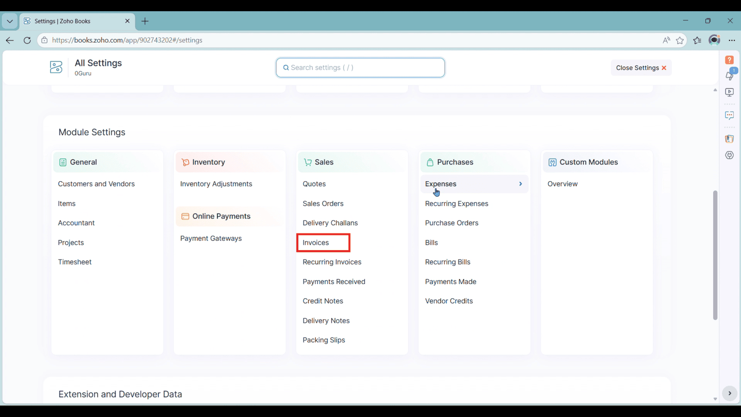Open the announcements megaphone icon

[x=729, y=76]
